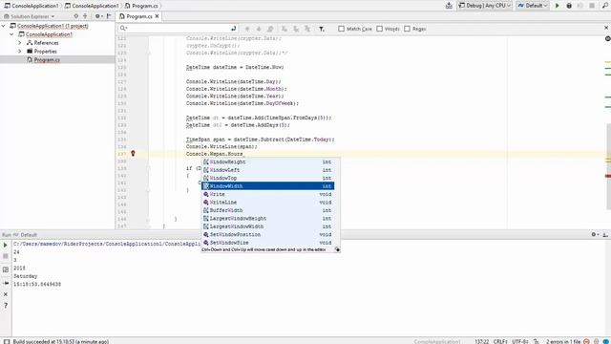Enable the Match Case checkbox

pyautogui.click(x=342, y=29)
